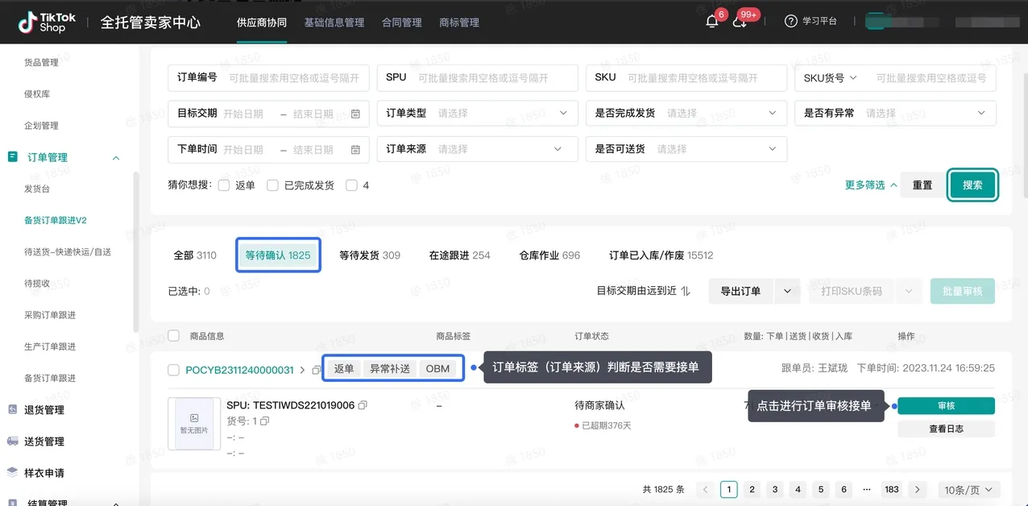Switch to the 供应商协同 top tab
Viewport: 1028px width, 506px height.
262,23
